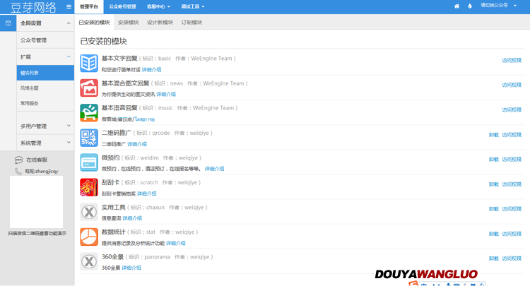This screenshot has width=530, height=286.
Task: Click 卸载 for the qrcode module
Action: [x=494, y=135]
